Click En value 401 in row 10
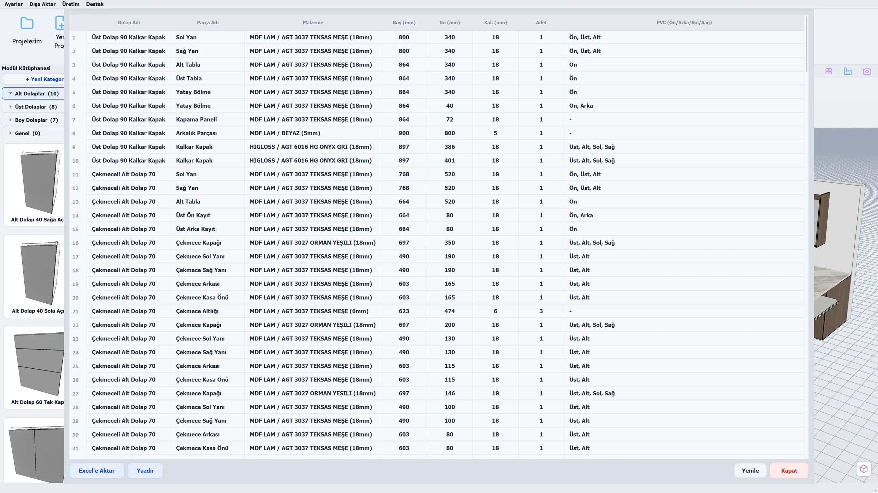 click(450, 161)
